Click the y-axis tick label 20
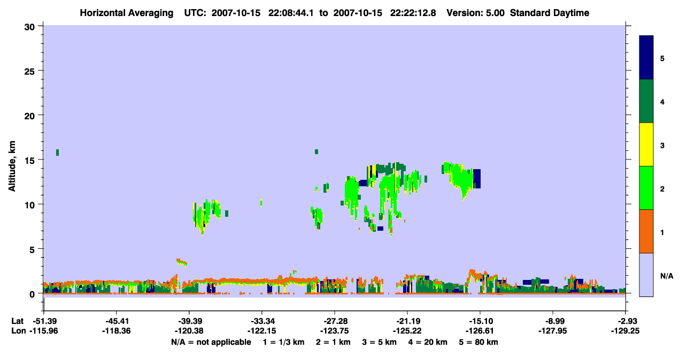Screen dimensions: 695x357 (31, 115)
